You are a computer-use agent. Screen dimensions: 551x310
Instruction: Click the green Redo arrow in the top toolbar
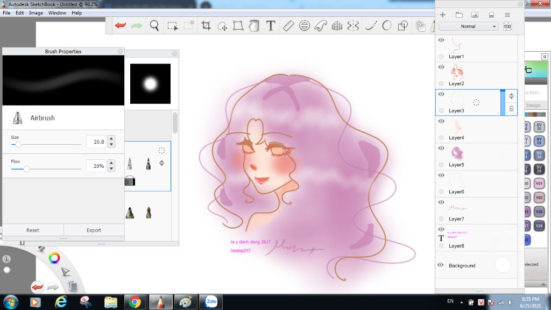coord(137,25)
